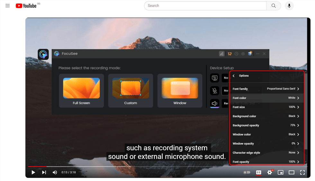The height and width of the screenshot is (181, 315).
Task: Skip to next video
Action: point(44,172)
